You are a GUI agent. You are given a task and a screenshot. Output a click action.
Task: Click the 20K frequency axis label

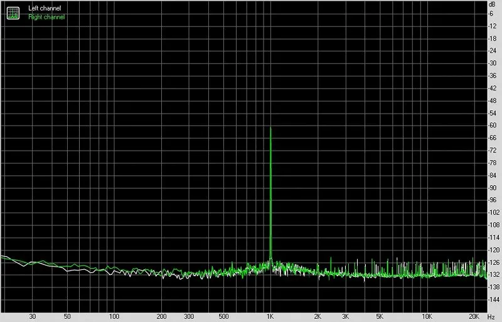(x=474, y=316)
